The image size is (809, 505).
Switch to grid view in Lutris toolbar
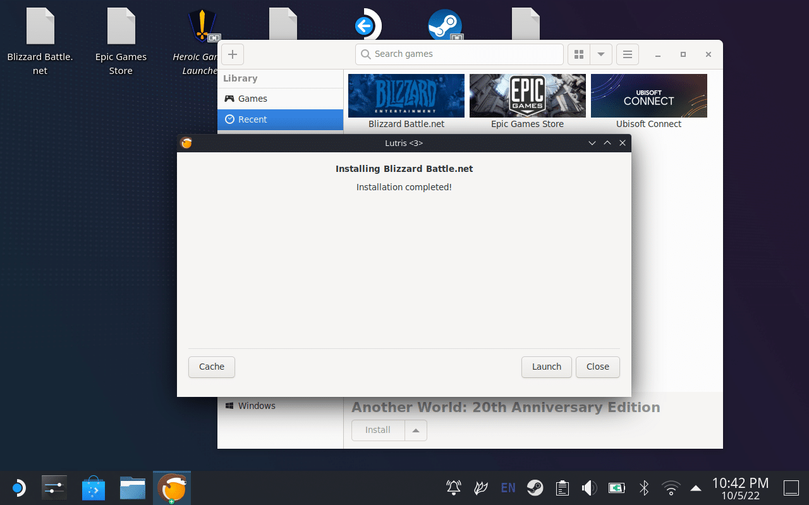[x=579, y=54]
